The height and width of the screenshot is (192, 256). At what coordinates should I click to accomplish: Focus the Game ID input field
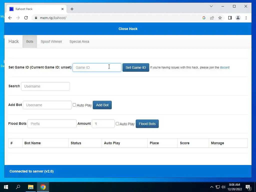click(x=97, y=67)
